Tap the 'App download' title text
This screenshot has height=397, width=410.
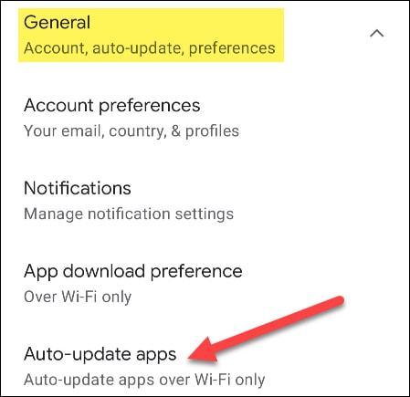[x=84, y=271]
